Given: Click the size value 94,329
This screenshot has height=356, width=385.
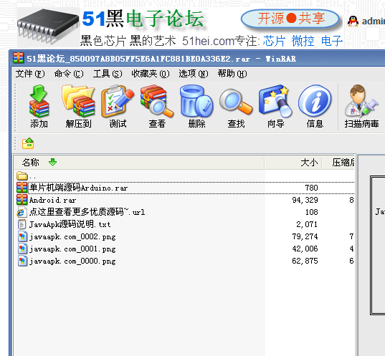Looking at the screenshot, I should pos(305,200).
